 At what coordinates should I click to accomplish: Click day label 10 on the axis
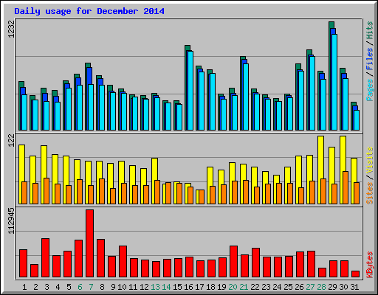[x=122, y=287]
